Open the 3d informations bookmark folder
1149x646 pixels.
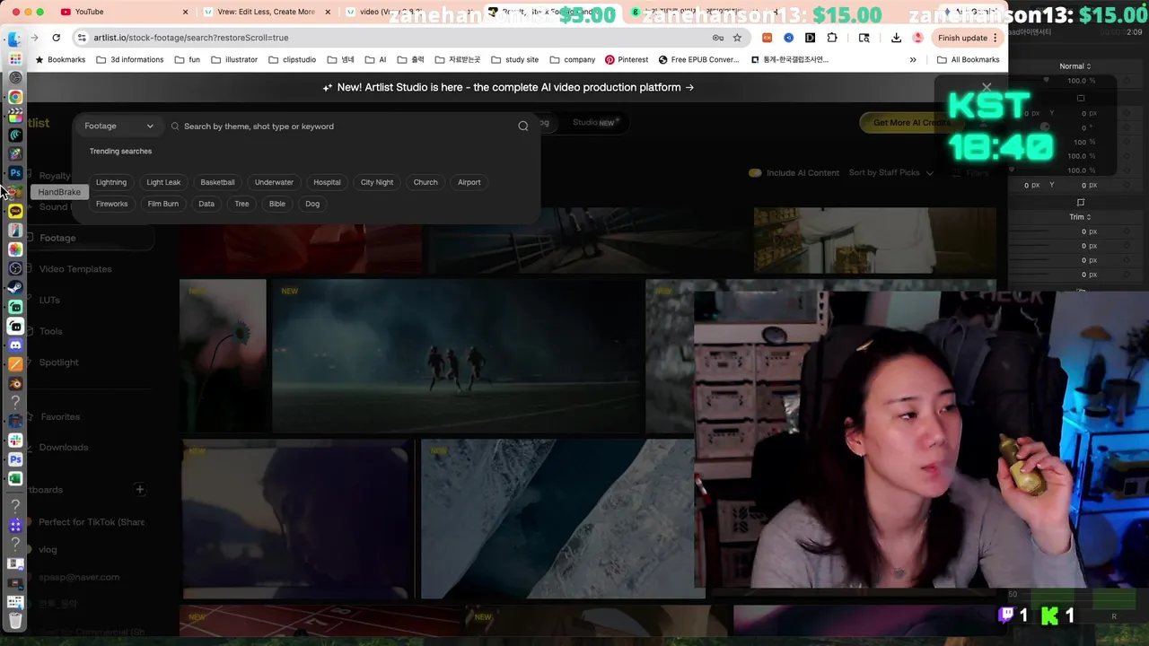pos(129,60)
